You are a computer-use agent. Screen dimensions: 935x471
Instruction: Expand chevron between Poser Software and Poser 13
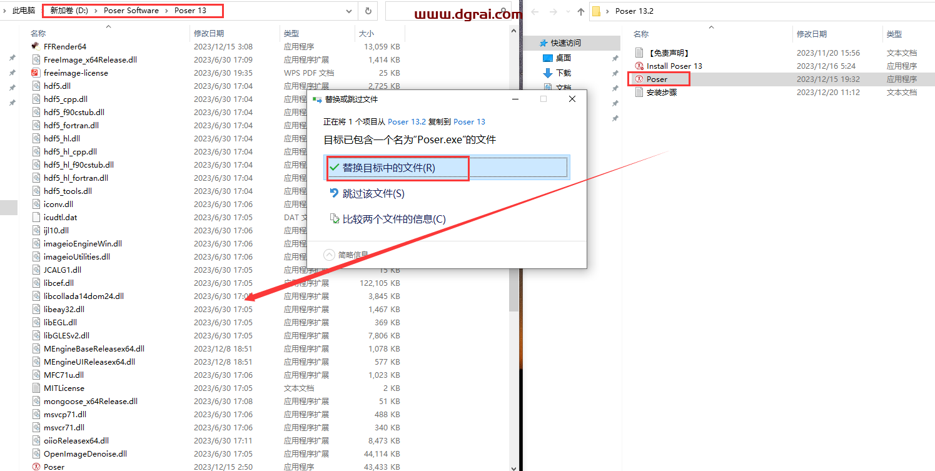click(168, 11)
